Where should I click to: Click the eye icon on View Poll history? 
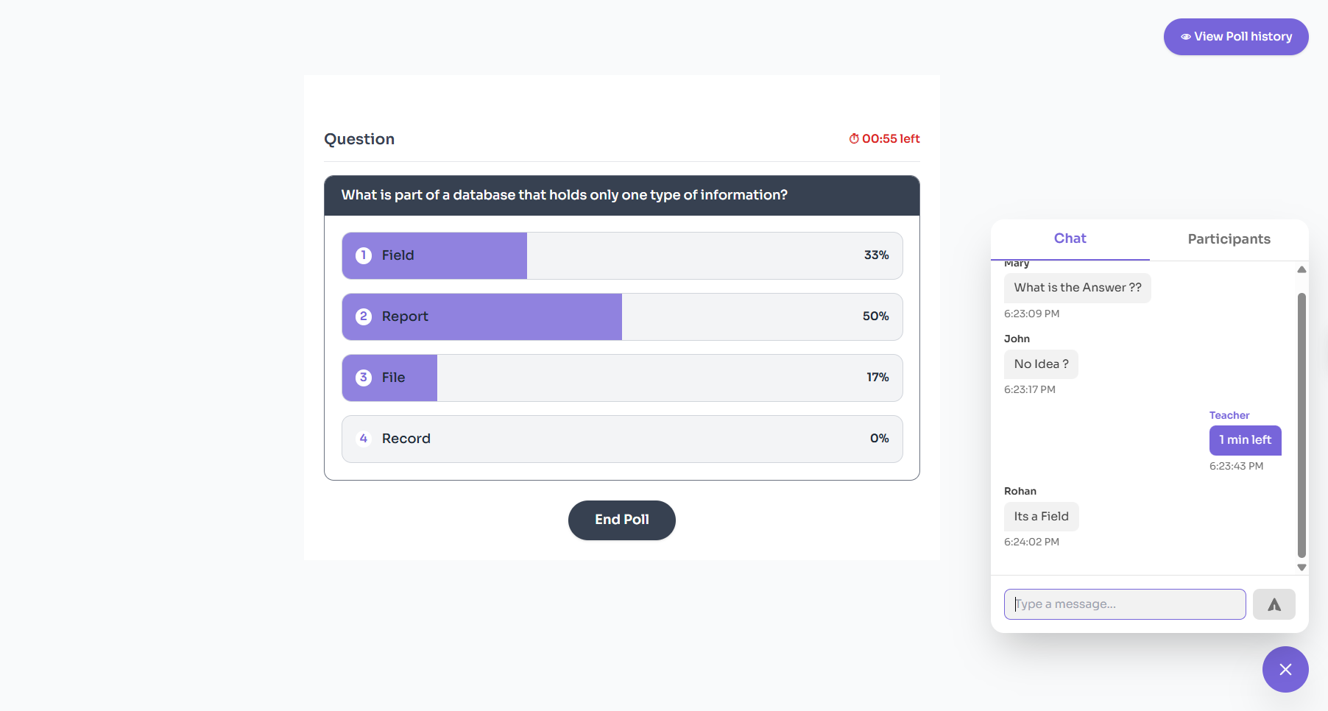tap(1187, 36)
